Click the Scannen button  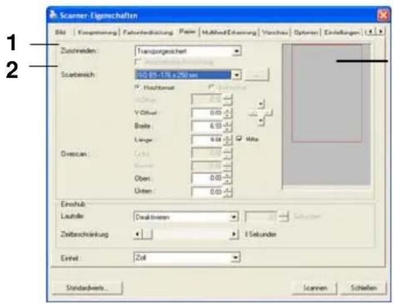tap(315, 288)
